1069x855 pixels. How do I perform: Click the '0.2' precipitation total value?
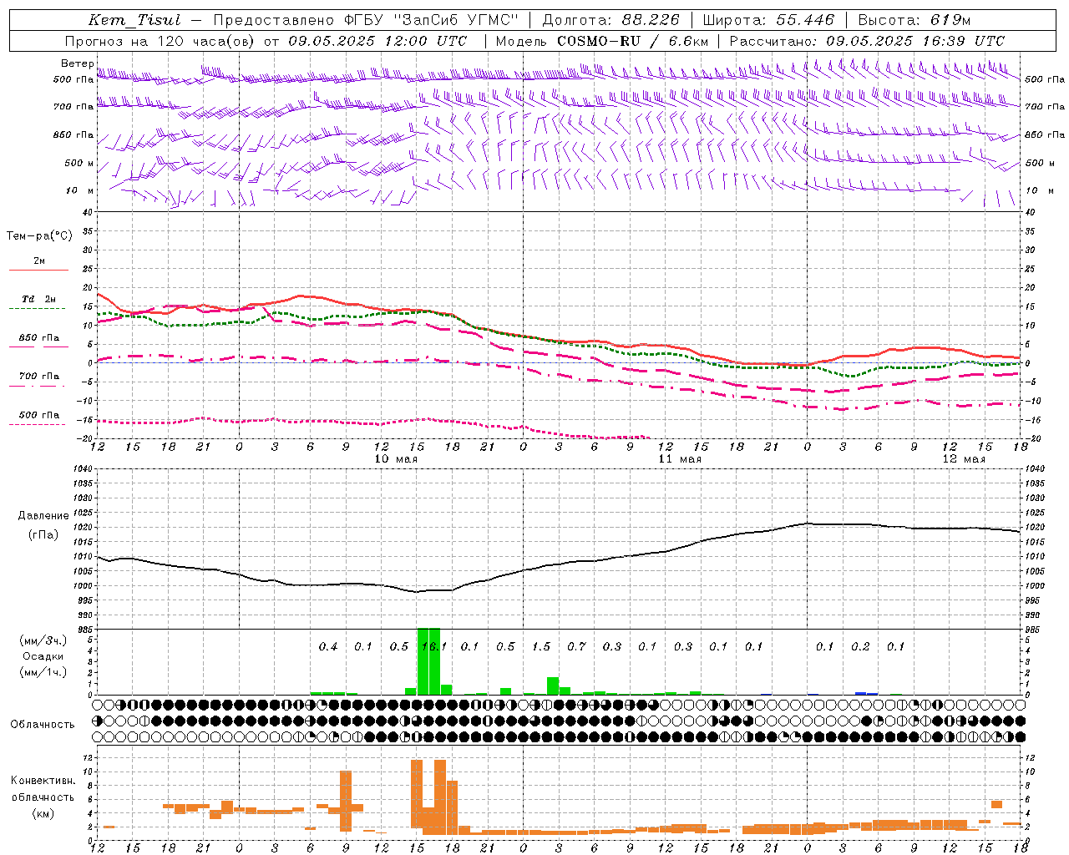coord(860,647)
